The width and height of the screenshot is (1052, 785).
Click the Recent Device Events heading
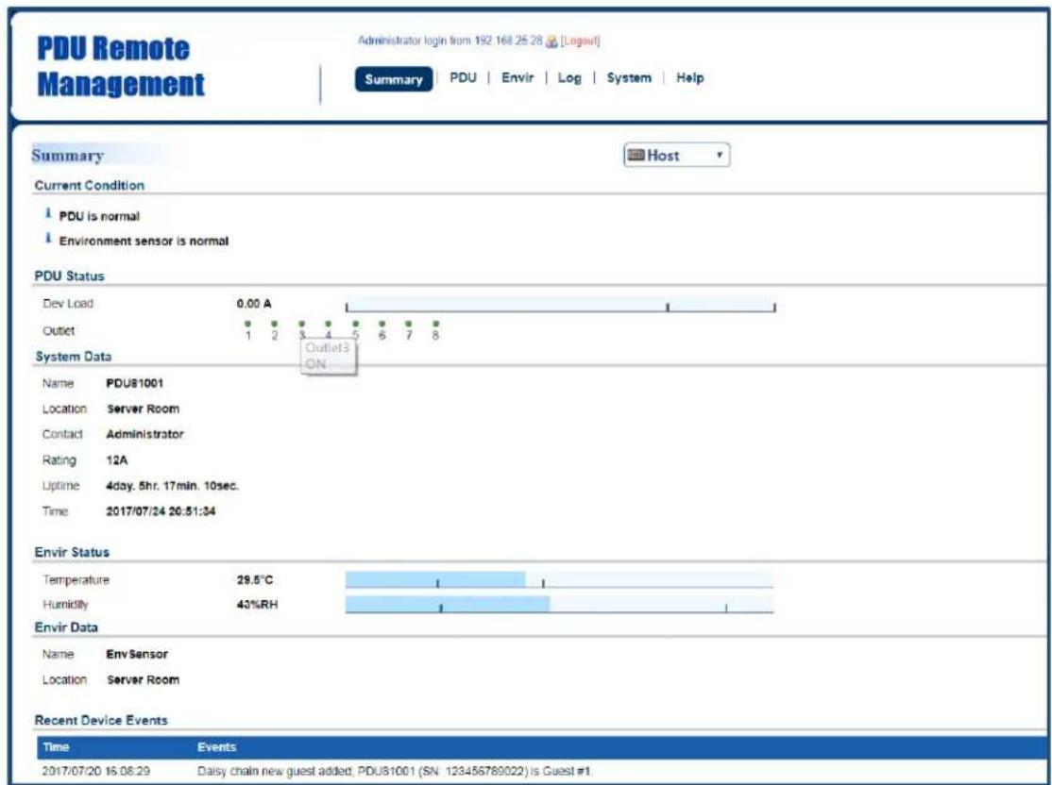pyautogui.click(x=101, y=721)
